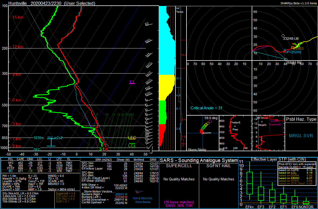The width and height of the screenshot is (318, 209).
Task: Click the magenta EL label on the Skew-T
Action: [x=132, y=82]
